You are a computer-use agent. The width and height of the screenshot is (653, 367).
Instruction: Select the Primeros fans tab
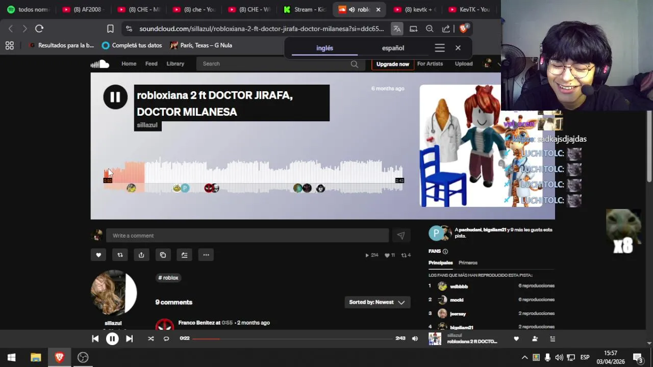click(x=468, y=263)
